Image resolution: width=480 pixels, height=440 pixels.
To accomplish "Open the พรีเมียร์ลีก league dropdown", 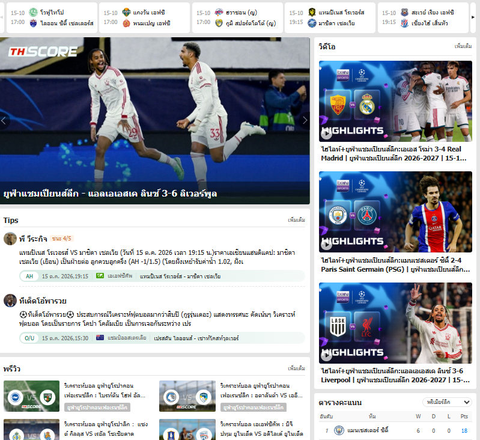I will 447,402.
